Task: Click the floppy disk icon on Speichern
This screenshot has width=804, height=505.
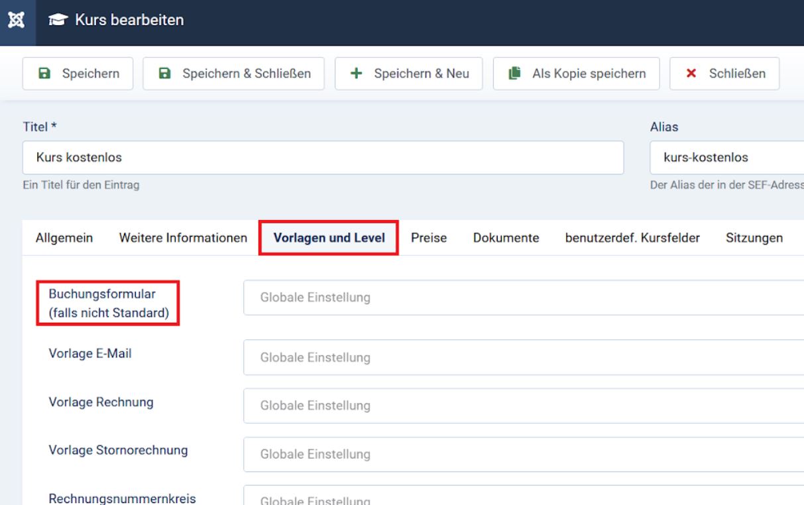Action: (46, 74)
